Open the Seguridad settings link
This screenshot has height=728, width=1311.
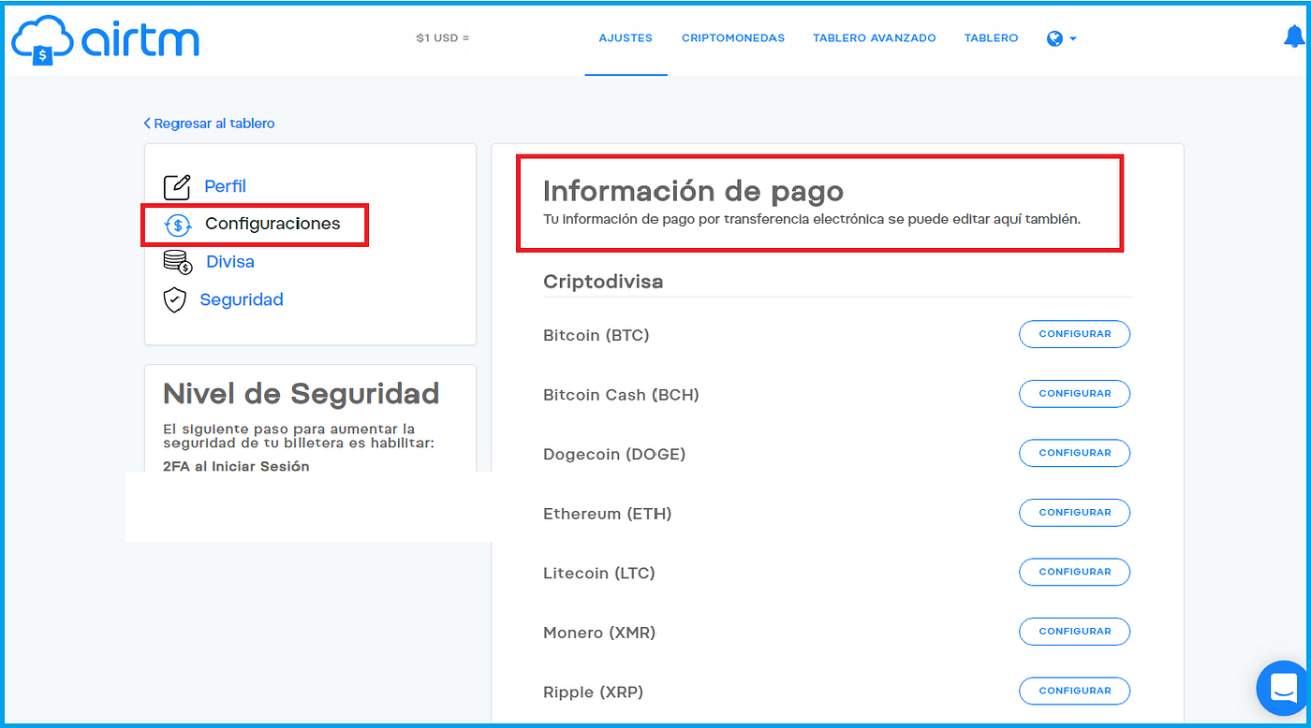(x=242, y=299)
